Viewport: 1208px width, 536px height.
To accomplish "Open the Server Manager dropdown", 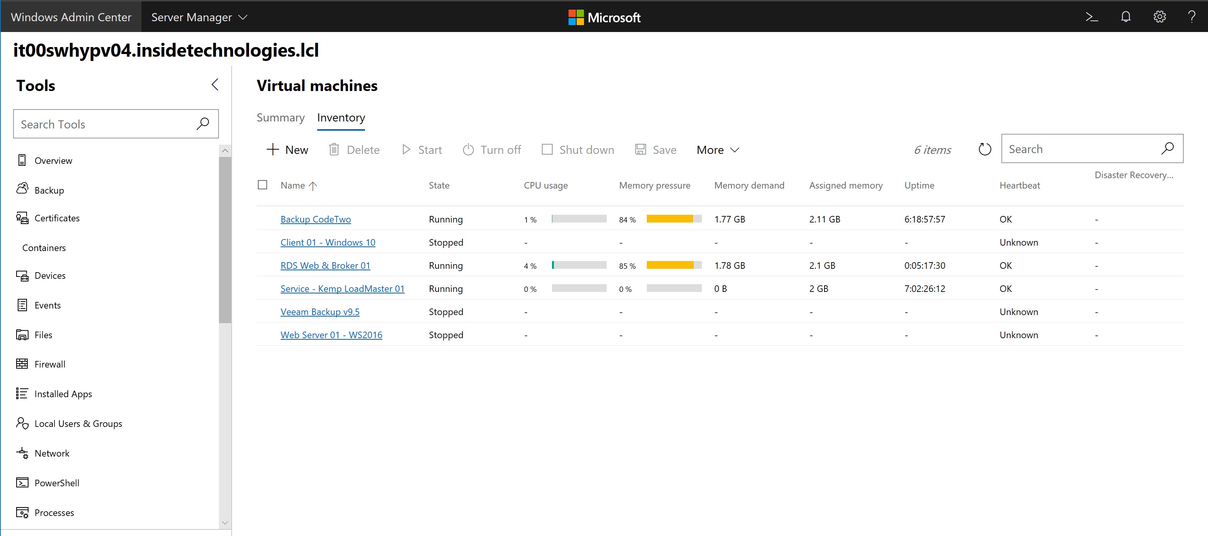I will [x=199, y=17].
